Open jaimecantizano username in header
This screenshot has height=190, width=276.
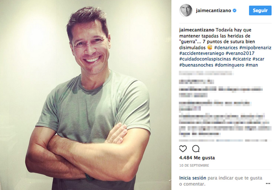coord(214,11)
